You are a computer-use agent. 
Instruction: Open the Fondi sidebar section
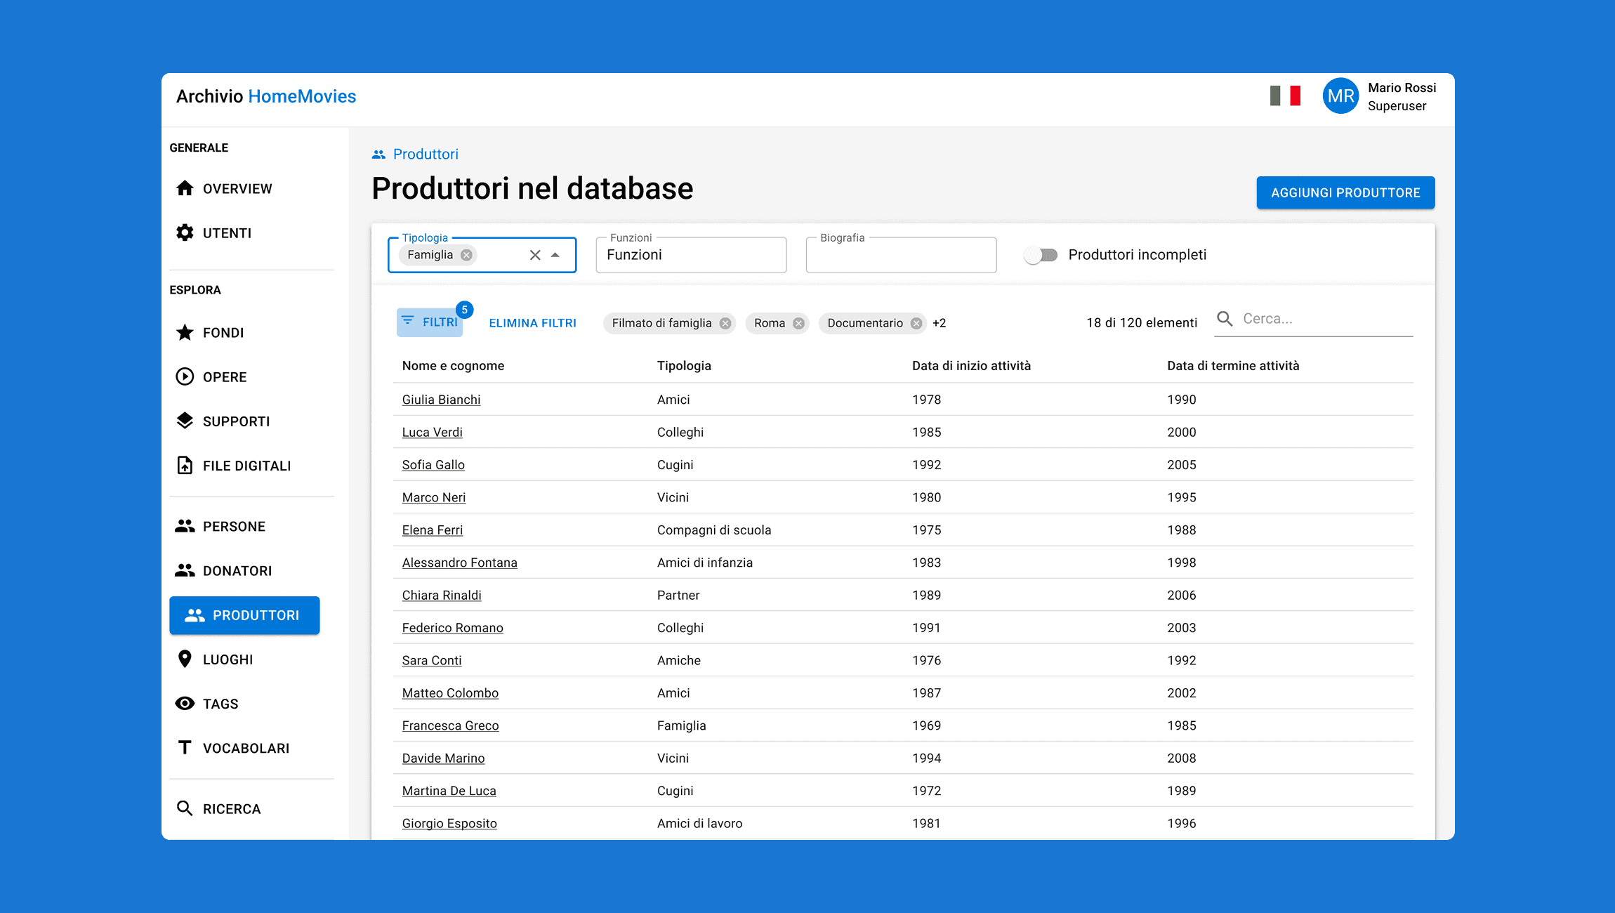pyautogui.click(x=223, y=333)
